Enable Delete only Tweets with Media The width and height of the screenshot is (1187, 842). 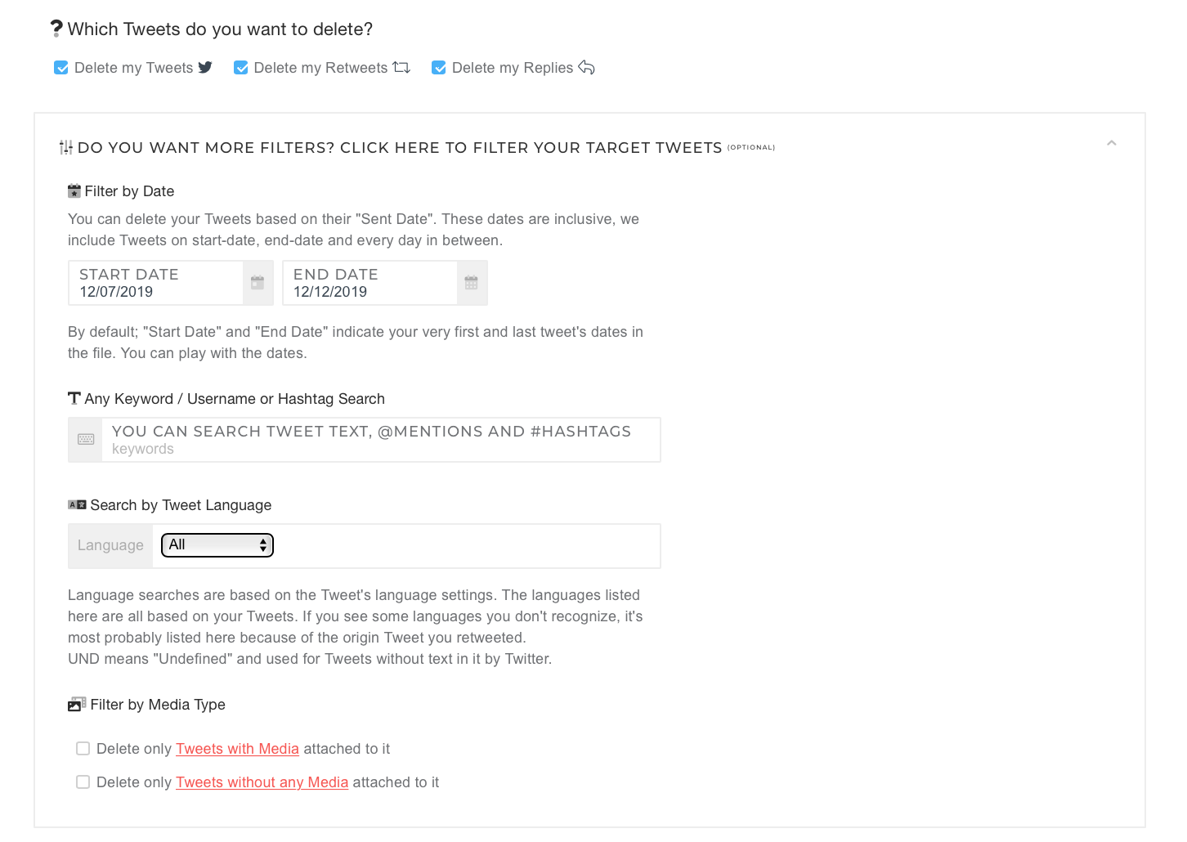[x=83, y=748]
